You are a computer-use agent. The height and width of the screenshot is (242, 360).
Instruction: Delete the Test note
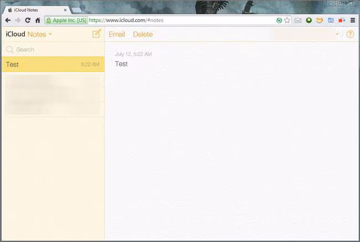coord(143,34)
